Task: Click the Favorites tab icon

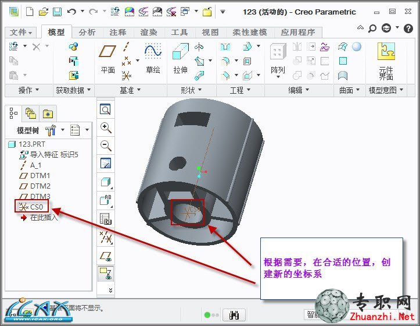Action: point(48,114)
